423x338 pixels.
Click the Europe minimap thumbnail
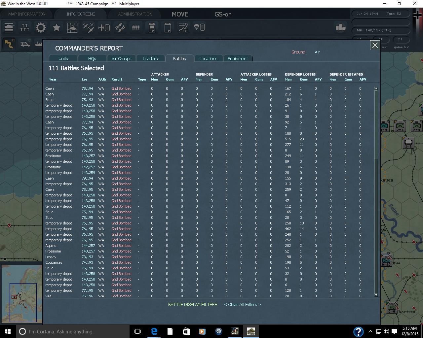21,294
